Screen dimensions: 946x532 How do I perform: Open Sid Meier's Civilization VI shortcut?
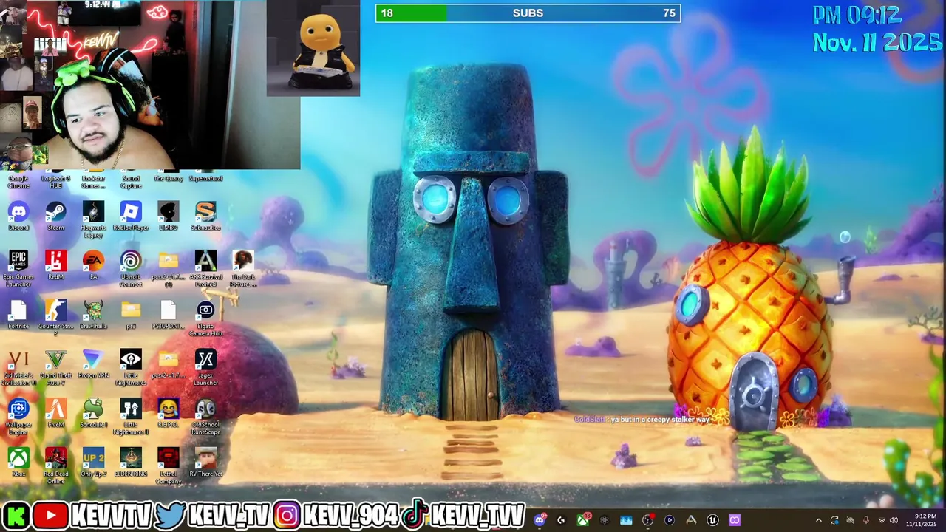click(18, 367)
